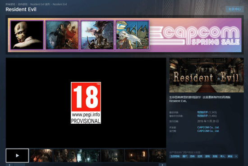This screenshot has width=248, height=166.
Task: Go to the 动作游戏 breadcrumb link
Action: pos(23,4)
